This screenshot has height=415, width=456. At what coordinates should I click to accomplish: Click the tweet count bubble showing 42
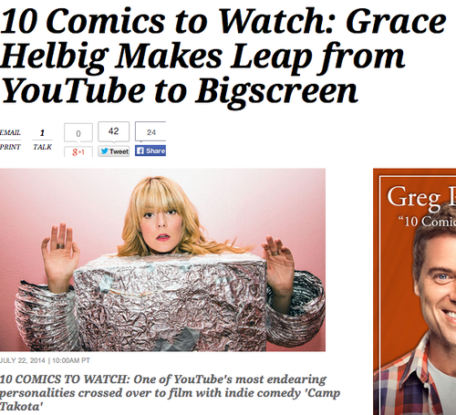click(x=114, y=131)
